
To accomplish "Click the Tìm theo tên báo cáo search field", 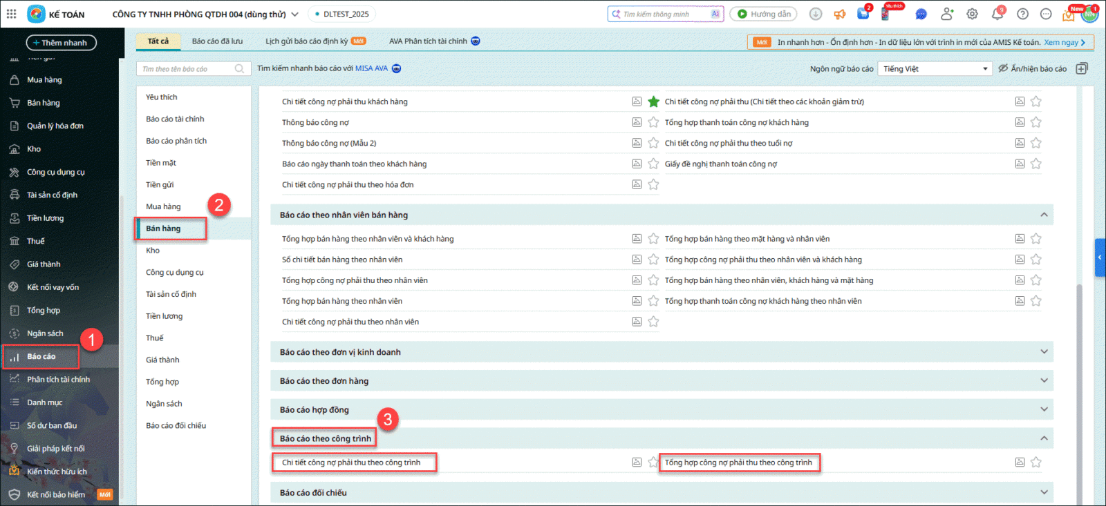I will pos(187,69).
